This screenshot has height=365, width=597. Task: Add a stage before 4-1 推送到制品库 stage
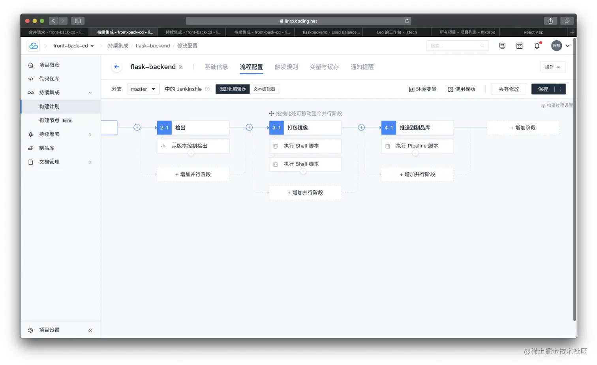(361, 128)
